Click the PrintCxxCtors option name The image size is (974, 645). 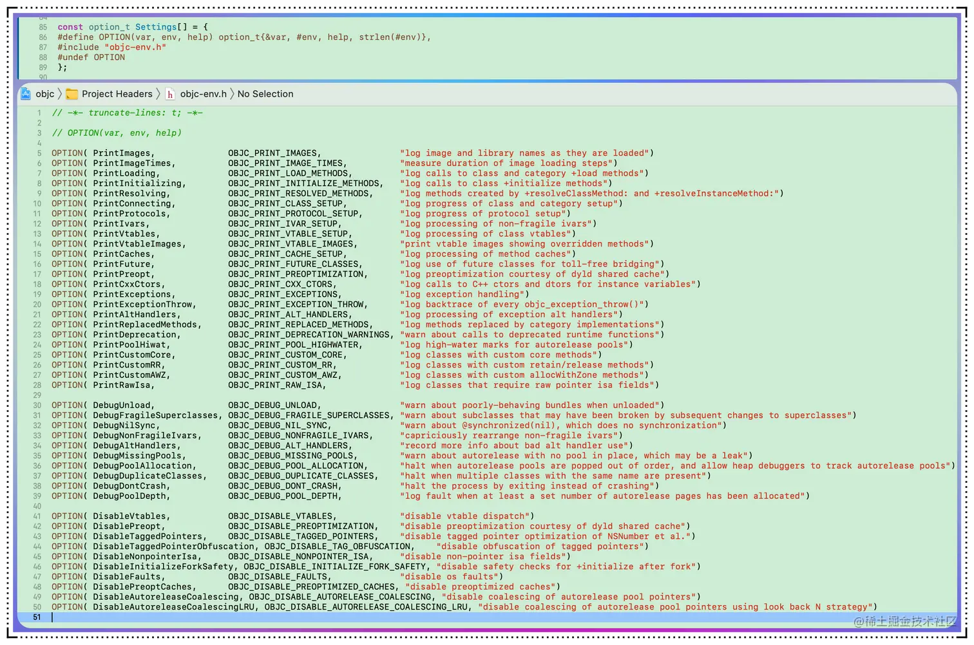coord(127,285)
